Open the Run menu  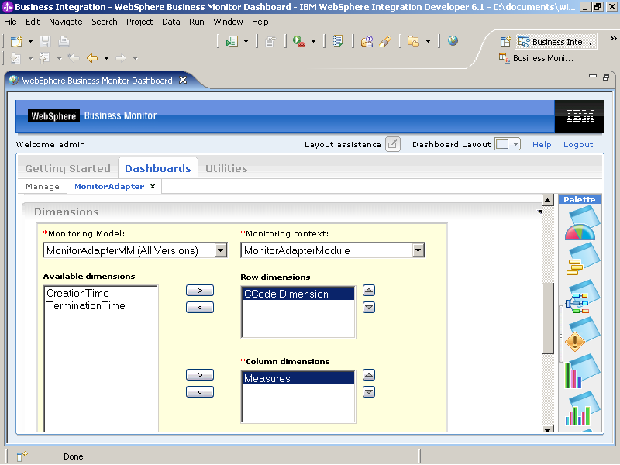point(197,22)
